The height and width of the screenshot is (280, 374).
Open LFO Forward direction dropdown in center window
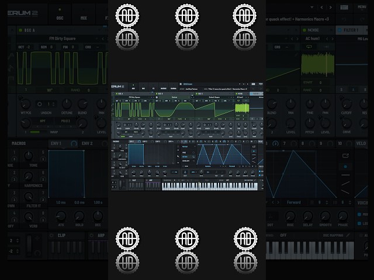(x=232, y=166)
